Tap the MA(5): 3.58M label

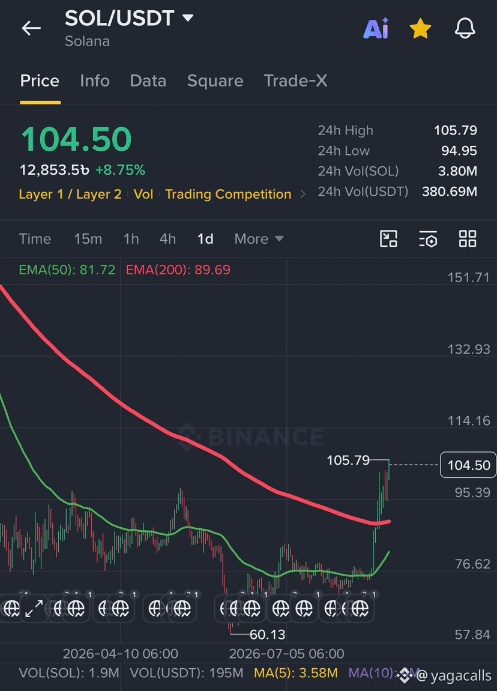point(296,673)
